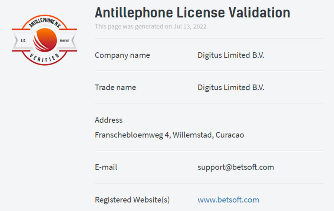334x211 pixels.
Task: Click trade name value Digitus Limited B.V.
Action: point(231,87)
